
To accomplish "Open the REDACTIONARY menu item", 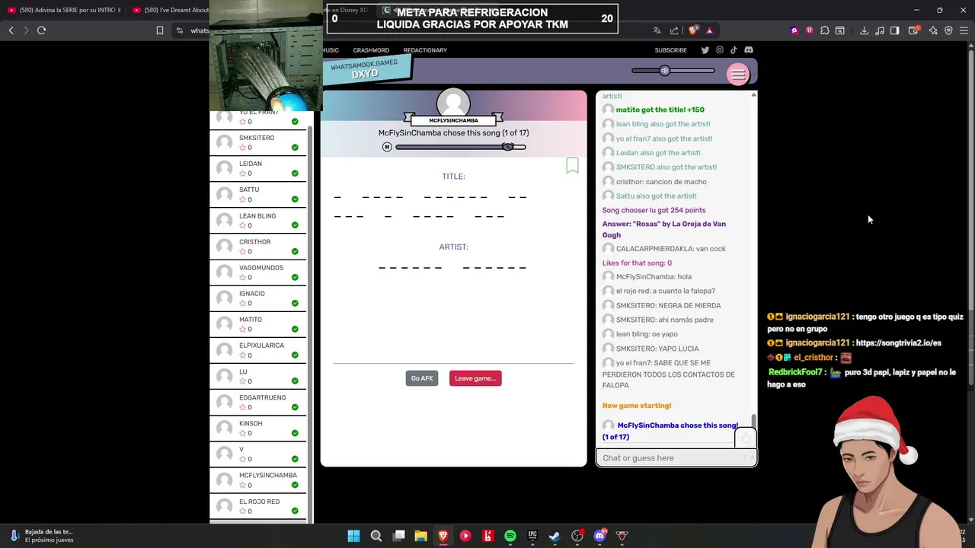I will tap(425, 50).
